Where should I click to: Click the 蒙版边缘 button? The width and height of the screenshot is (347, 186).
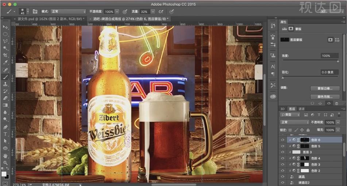[325, 89]
